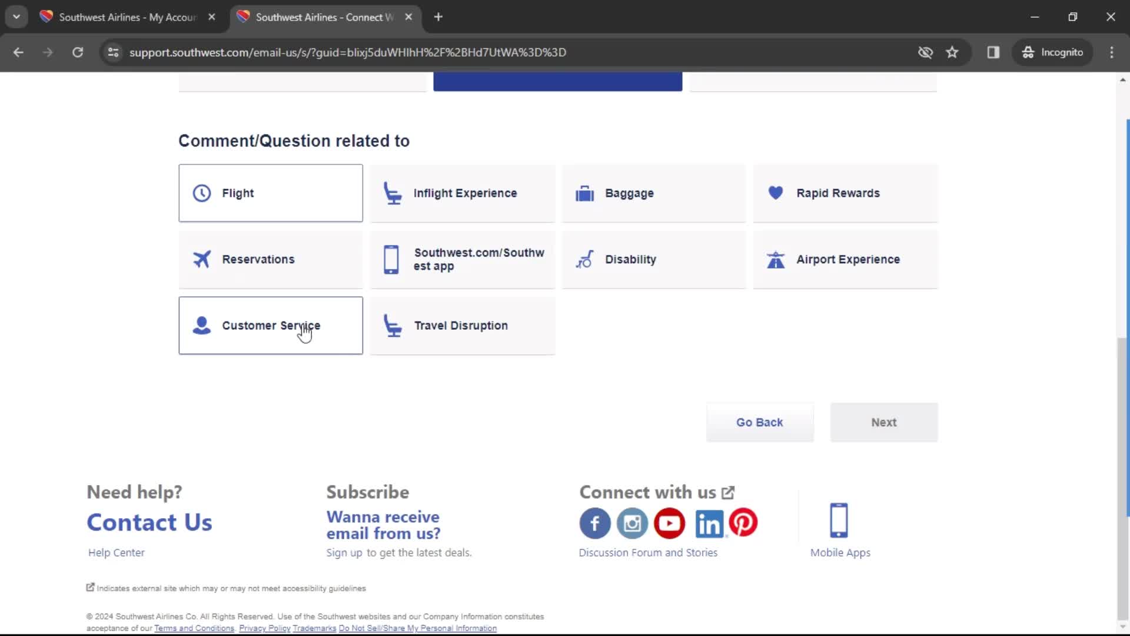Click Wanna receive email from us link

[383, 525]
